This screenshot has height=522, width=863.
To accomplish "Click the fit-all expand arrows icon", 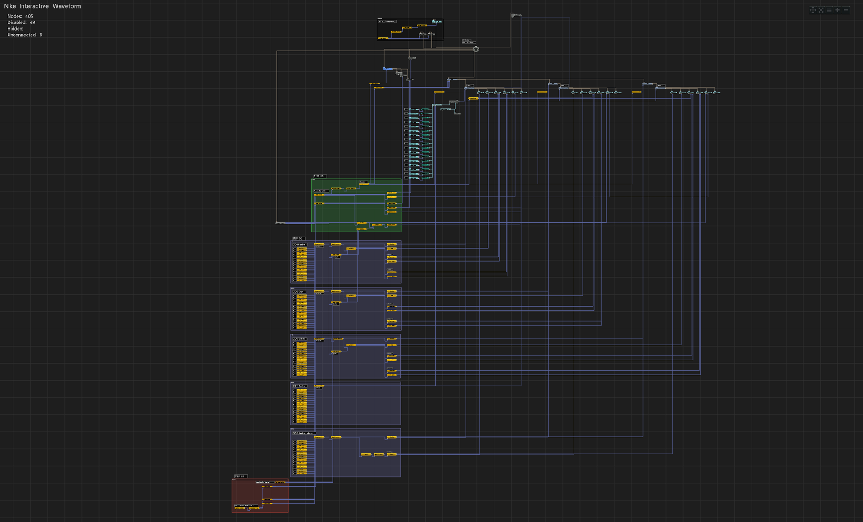I will [821, 10].
